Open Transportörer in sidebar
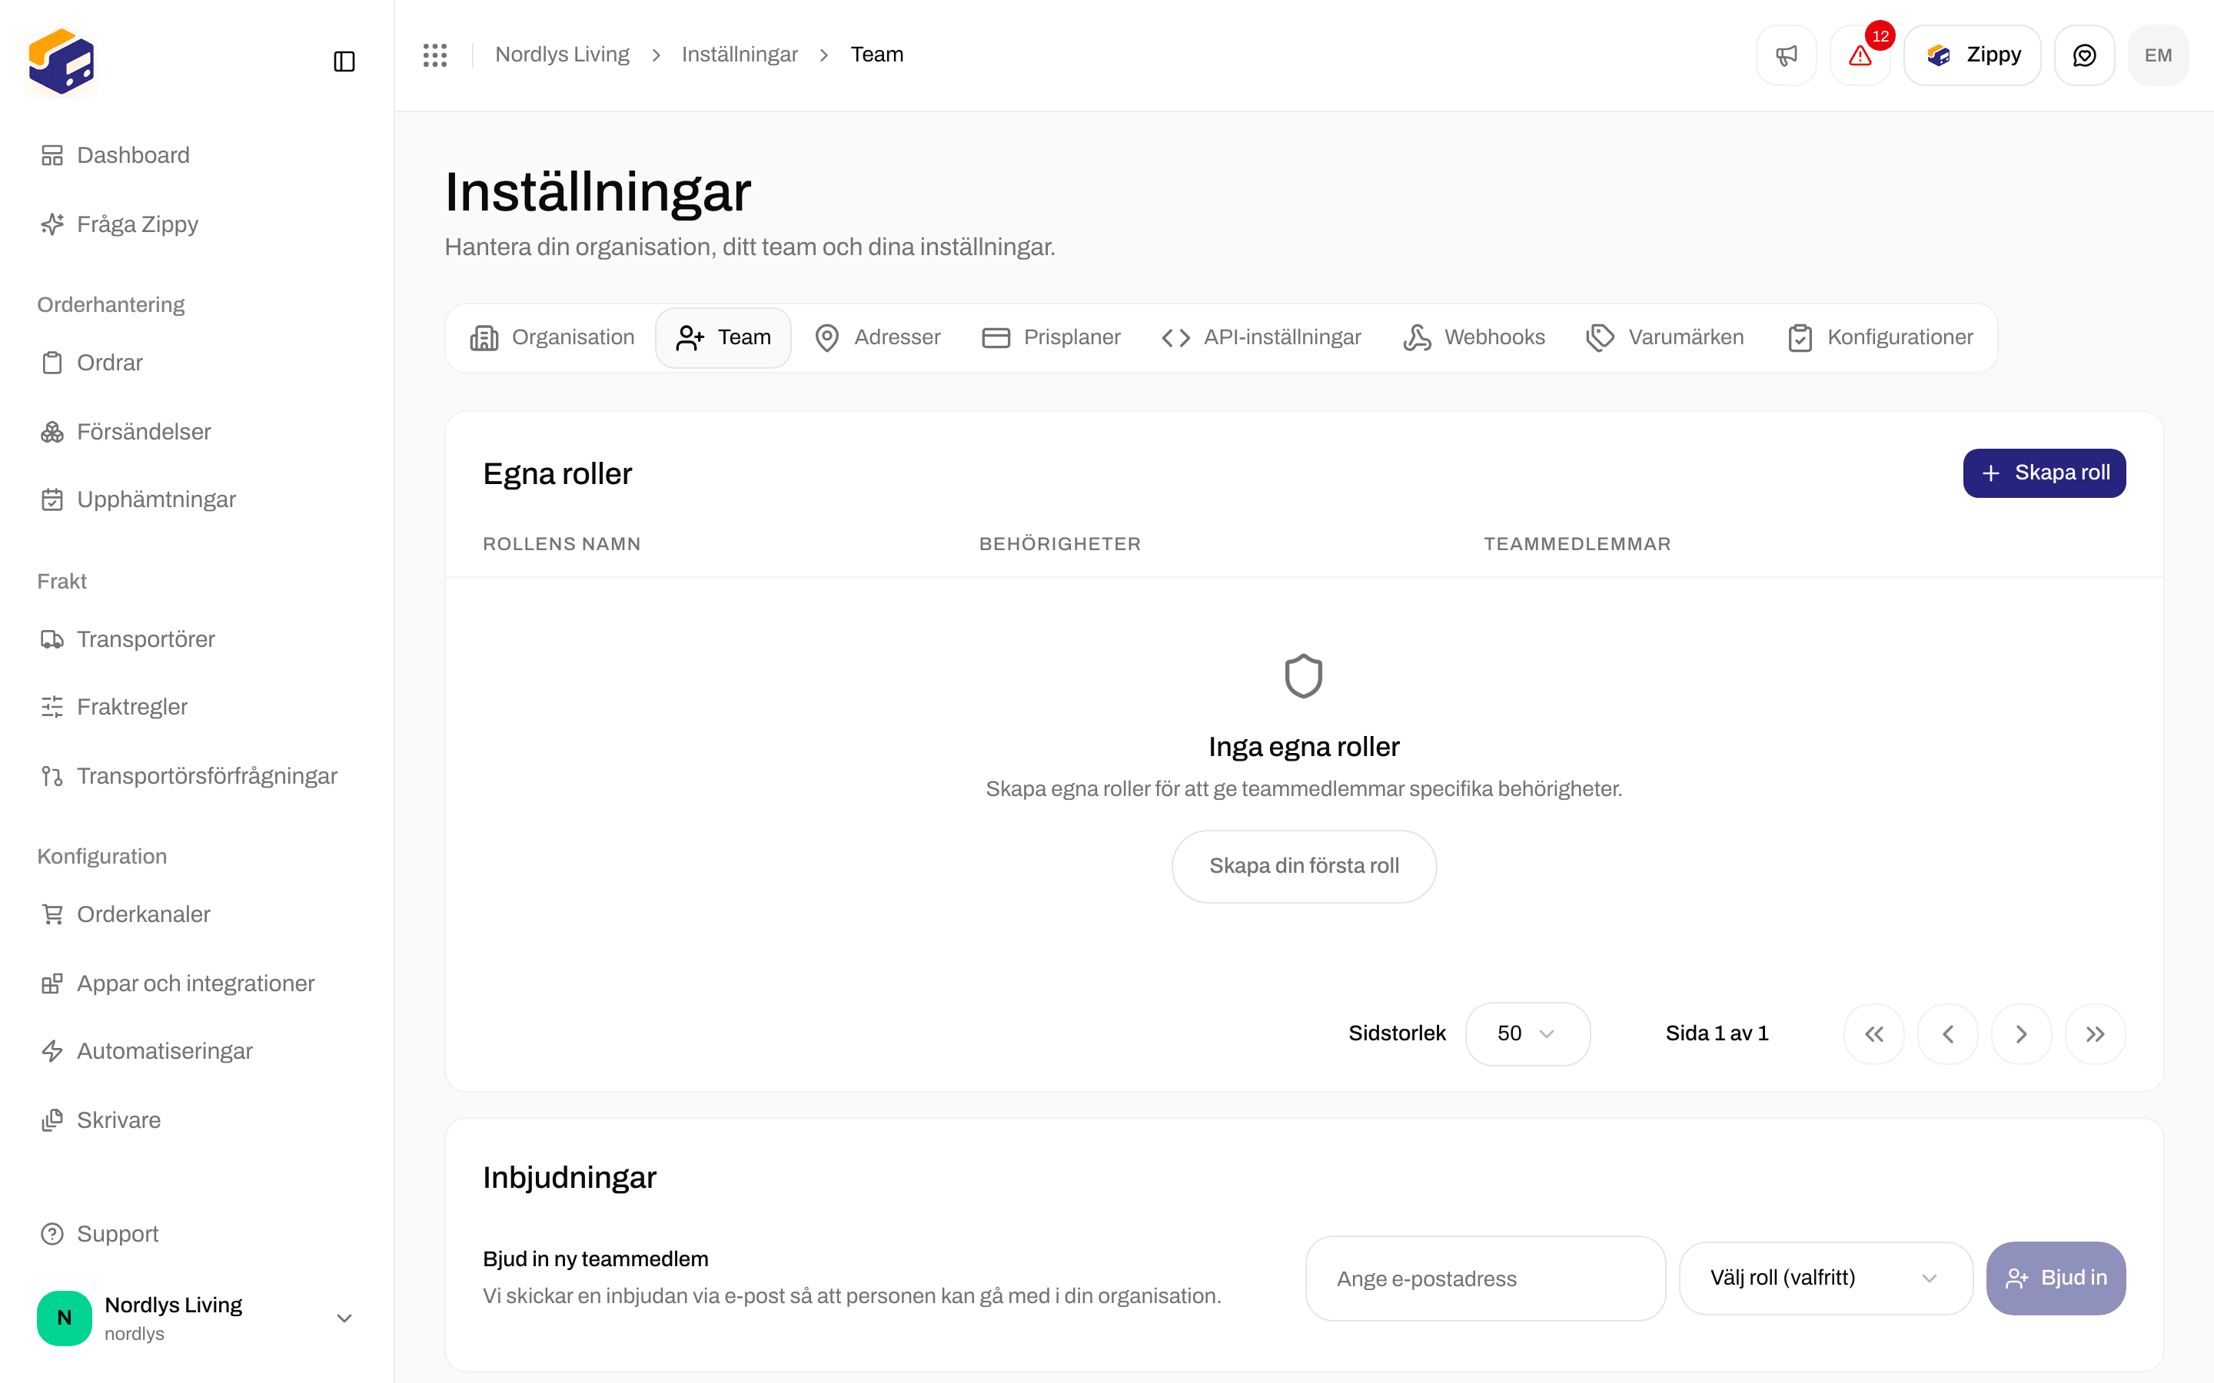2214x1383 pixels. [197, 639]
